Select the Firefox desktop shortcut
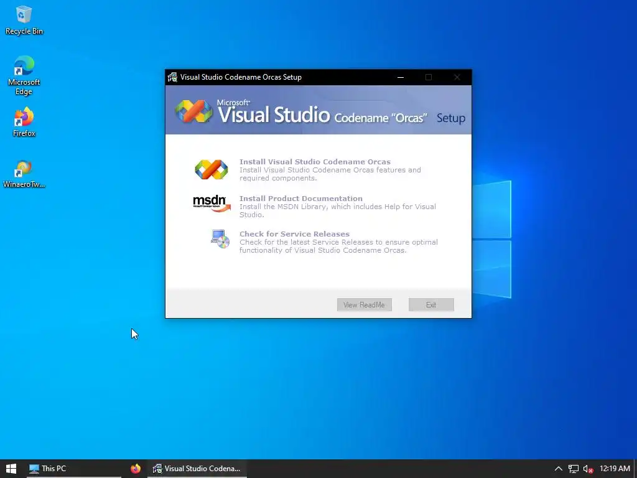 24,122
